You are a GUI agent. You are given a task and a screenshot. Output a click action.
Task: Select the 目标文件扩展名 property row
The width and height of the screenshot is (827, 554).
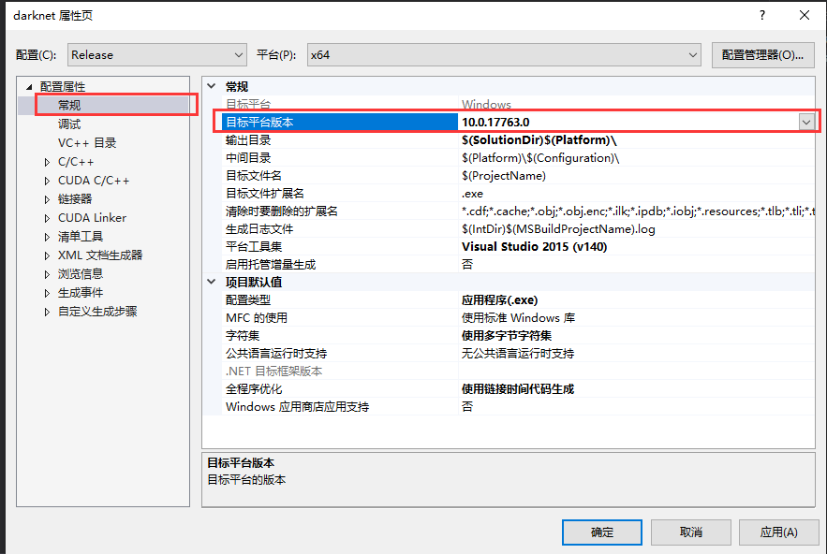(518, 194)
